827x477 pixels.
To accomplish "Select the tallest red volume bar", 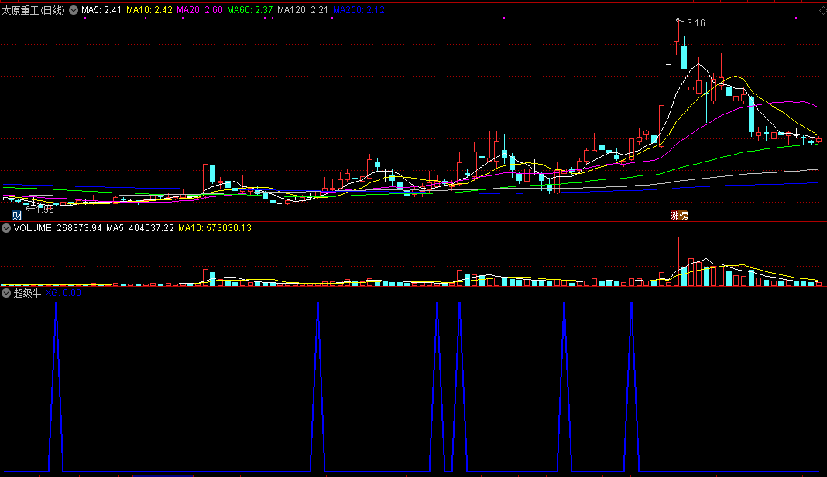I will (676, 261).
